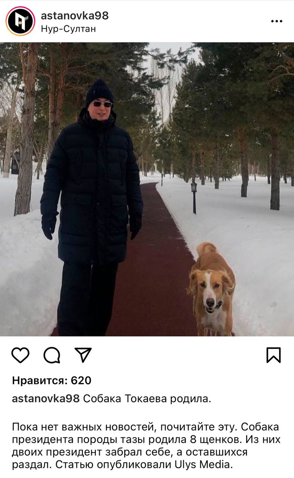Open the astanovka98 profile avatar

pyautogui.click(x=20, y=21)
